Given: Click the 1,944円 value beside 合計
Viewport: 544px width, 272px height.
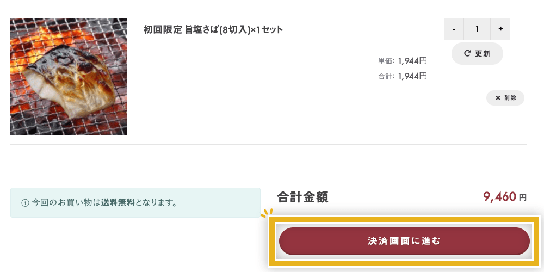Looking at the screenshot, I should click(x=412, y=76).
